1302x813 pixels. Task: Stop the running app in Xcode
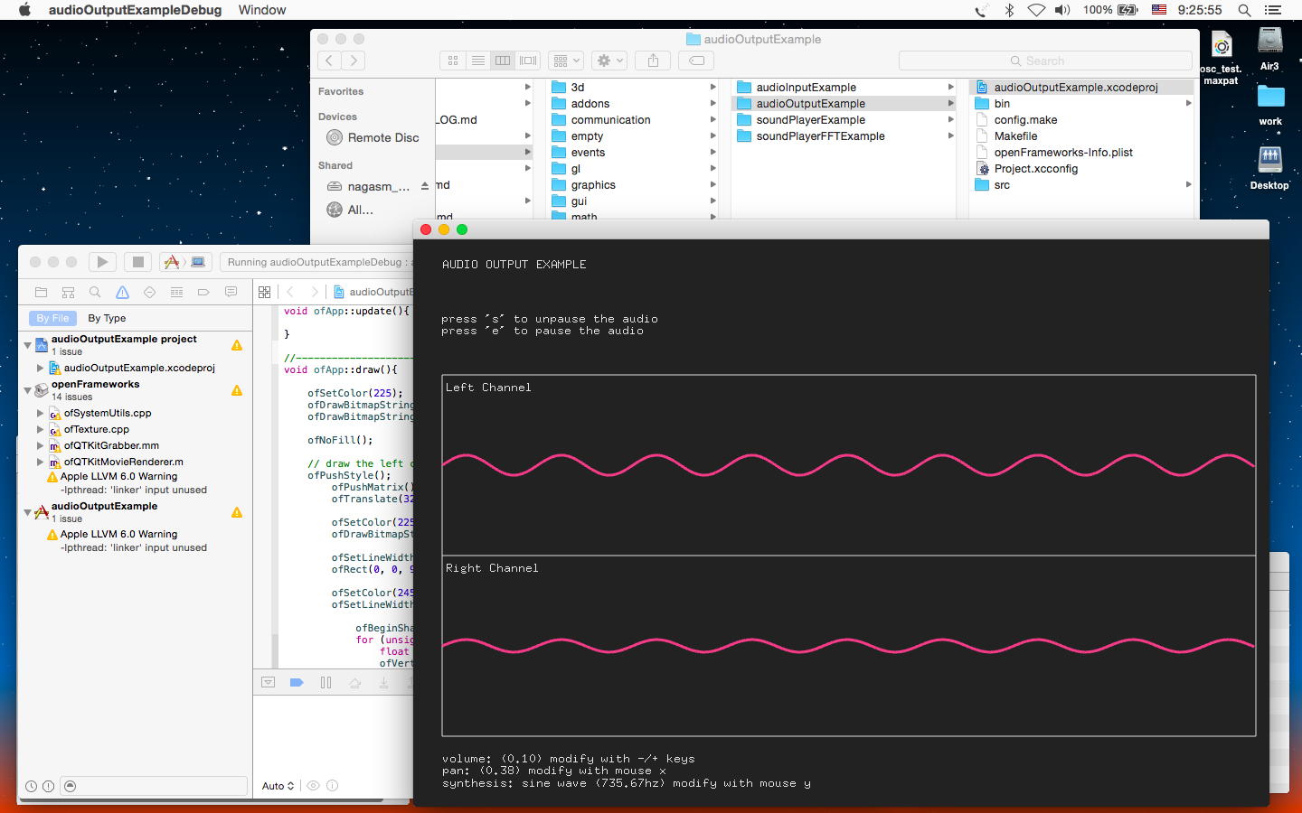pyautogui.click(x=137, y=262)
